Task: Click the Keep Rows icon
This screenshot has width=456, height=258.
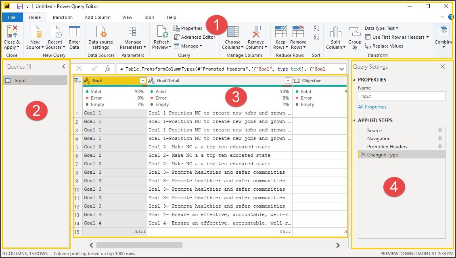Action: [280, 31]
